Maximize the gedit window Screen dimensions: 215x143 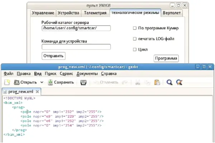coord(204,67)
